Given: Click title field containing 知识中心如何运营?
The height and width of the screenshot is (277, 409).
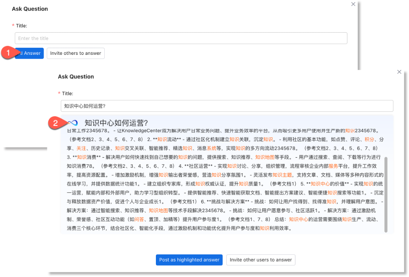Looking at the screenshot, I should pos(227,106).
